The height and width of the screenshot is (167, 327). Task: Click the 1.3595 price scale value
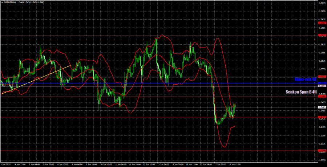(322, 53)
